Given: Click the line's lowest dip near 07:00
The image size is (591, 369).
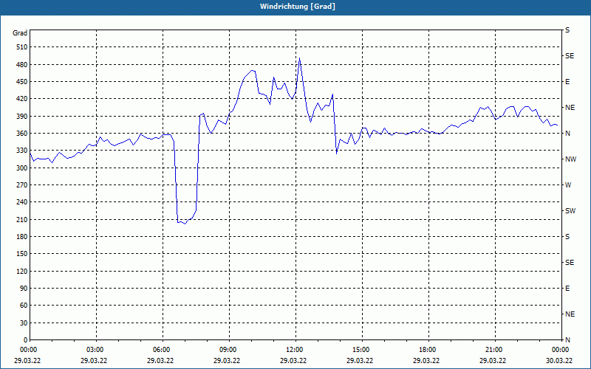Looking at the screenshot, I should click(x=185, y=224).
